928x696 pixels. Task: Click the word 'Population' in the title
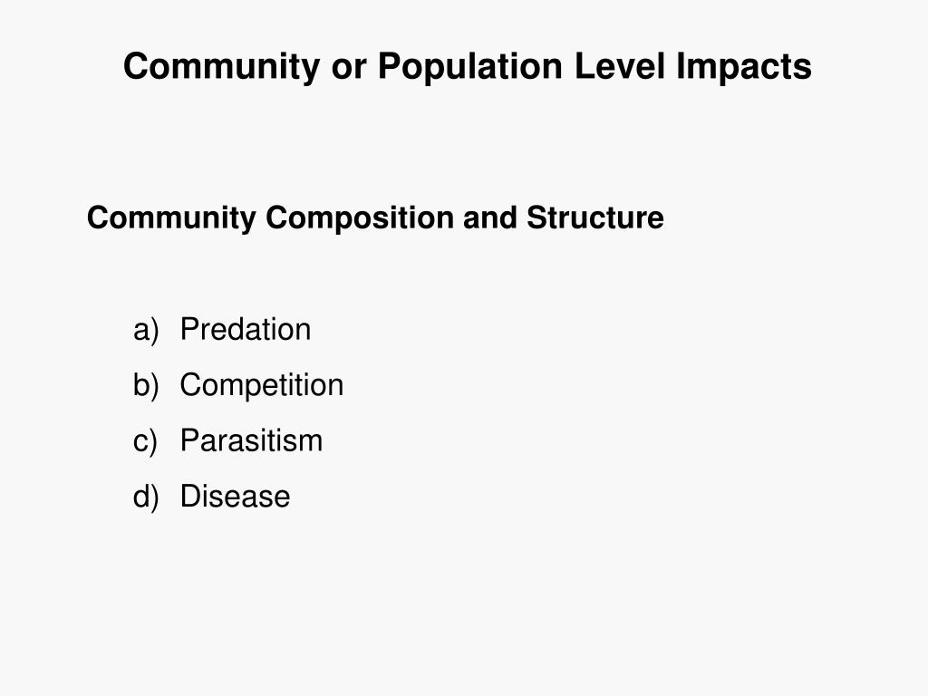pos(470,66)
